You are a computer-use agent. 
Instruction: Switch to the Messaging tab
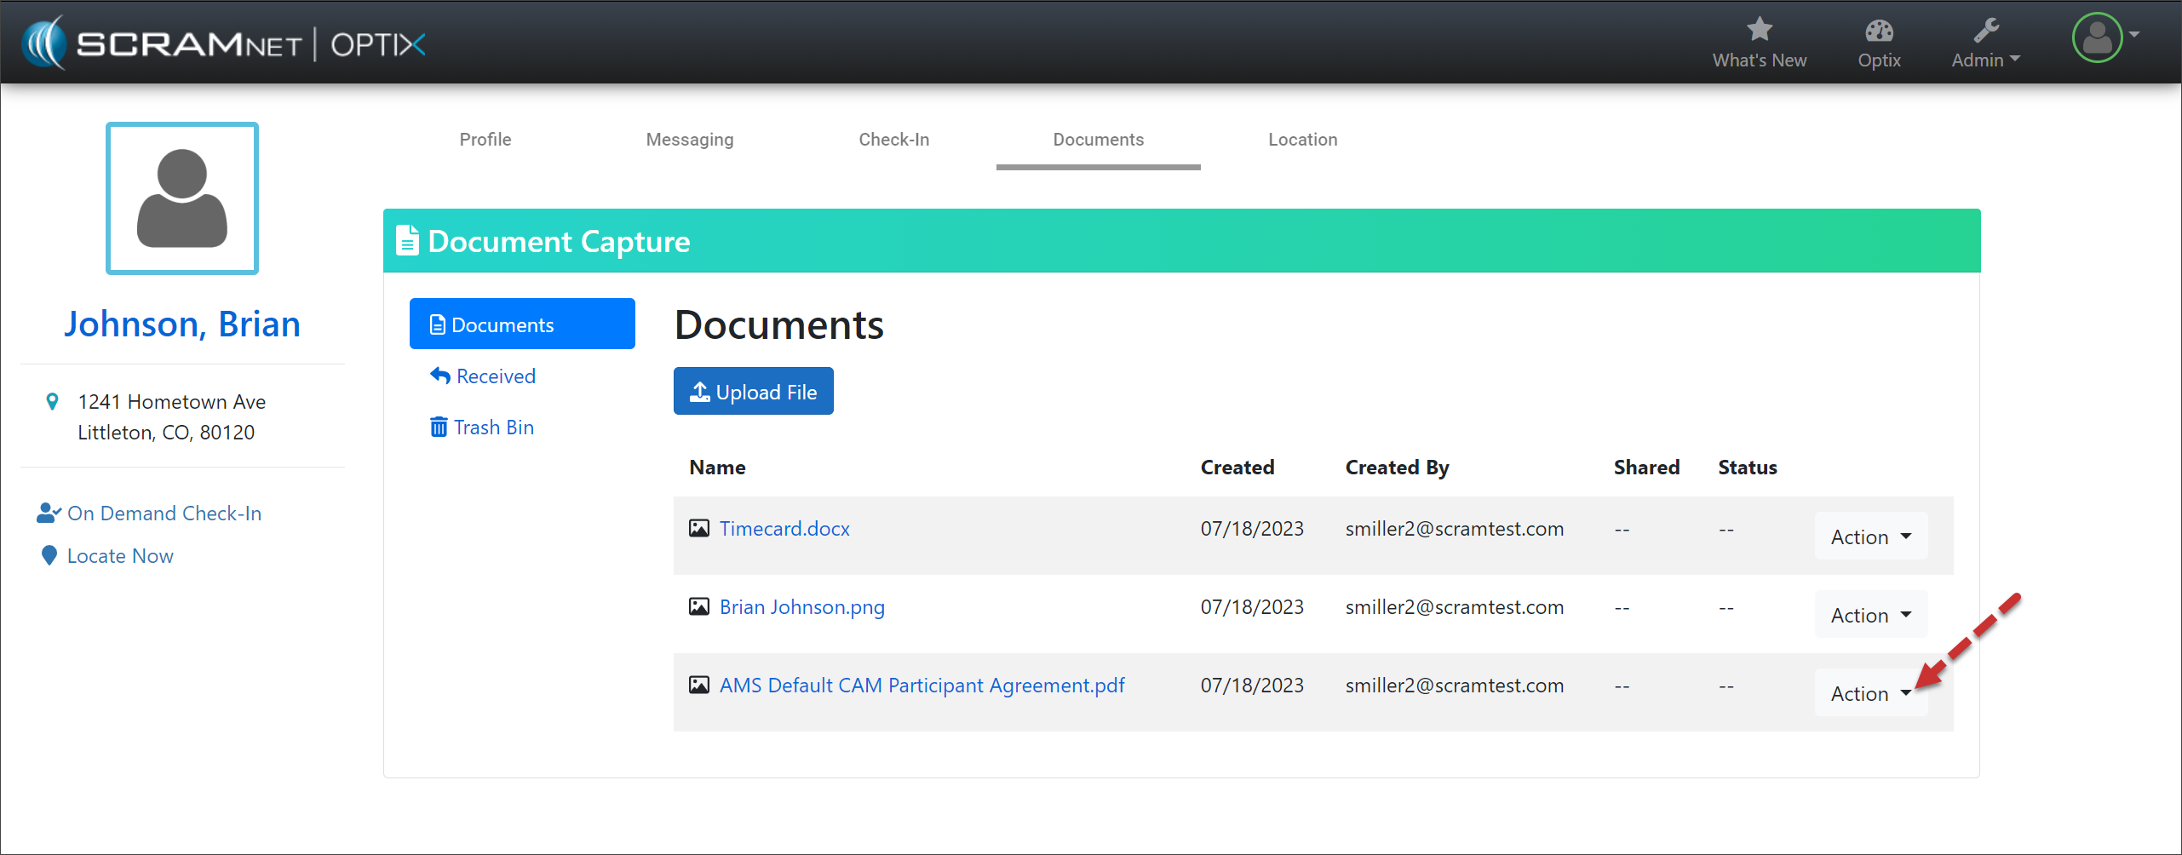pyautogui.click(x=689, y=140)
